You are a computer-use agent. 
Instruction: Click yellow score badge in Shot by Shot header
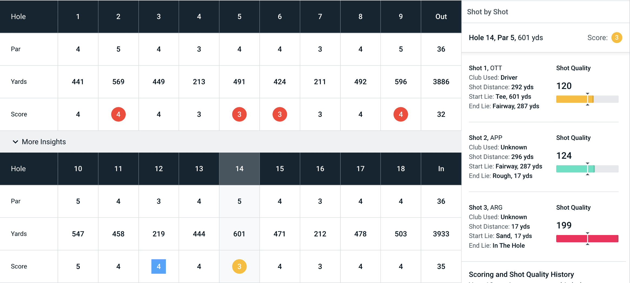click(616, 37)
